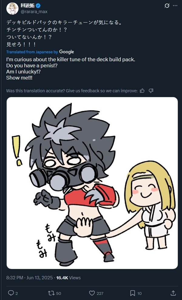Click the reply speech bubble icon
182x300 pixels.
11,293
